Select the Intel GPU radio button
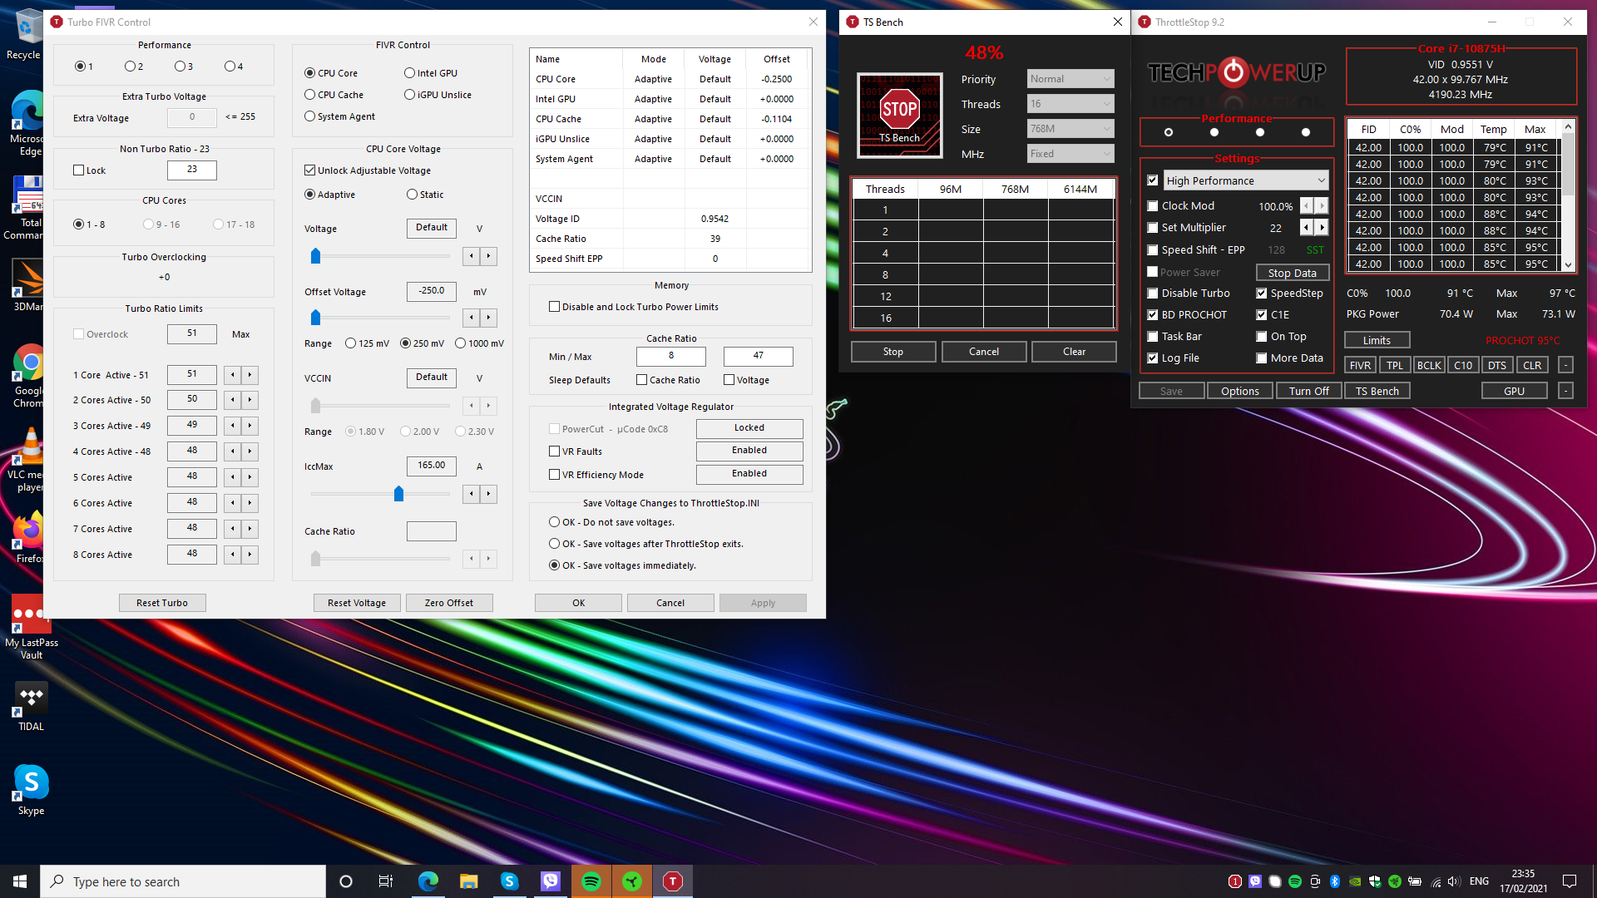Viewport: 1597px width, 898px height. [409, 73]
